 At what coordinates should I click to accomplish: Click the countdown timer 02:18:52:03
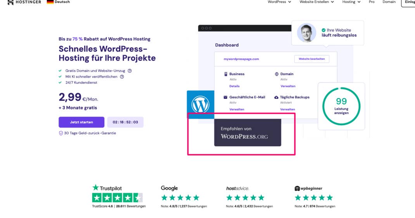click(x=125, y=122)
